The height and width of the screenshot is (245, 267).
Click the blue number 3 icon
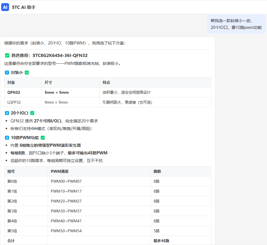tap(7, 138)
